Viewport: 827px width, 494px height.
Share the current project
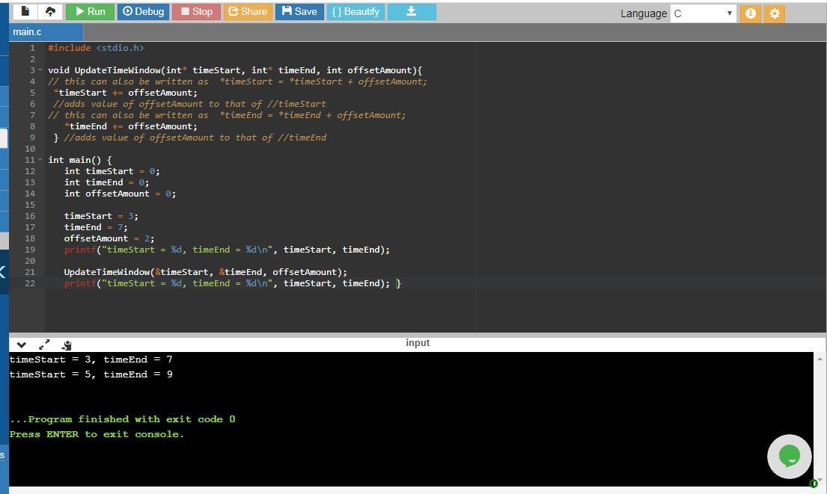tap(248, 11)
